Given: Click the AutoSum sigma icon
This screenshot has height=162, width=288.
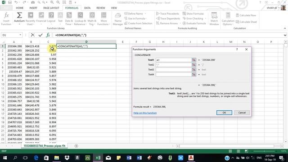Looking at the screenshot, I should 19,15.
